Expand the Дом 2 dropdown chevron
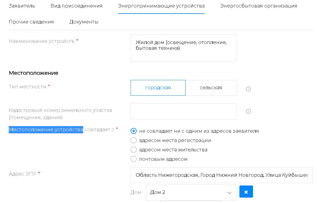This screenshot has height=203, width=318. pos(229,193)
